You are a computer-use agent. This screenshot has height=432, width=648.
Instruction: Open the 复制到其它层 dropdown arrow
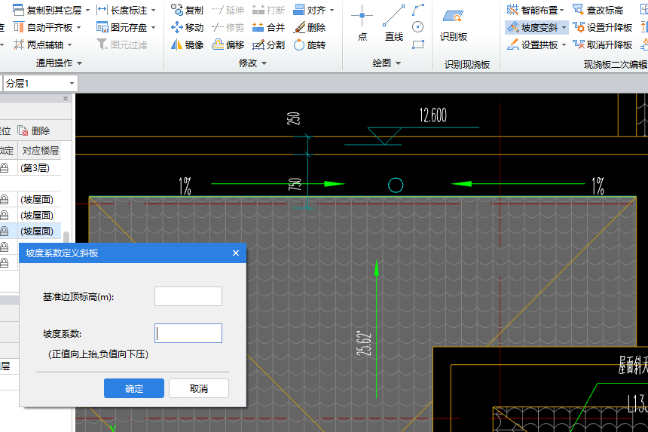pos(87,11)
